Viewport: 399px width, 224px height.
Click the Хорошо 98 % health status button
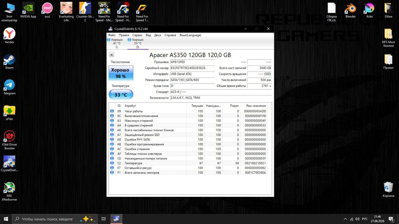click(x=121, y=73)
